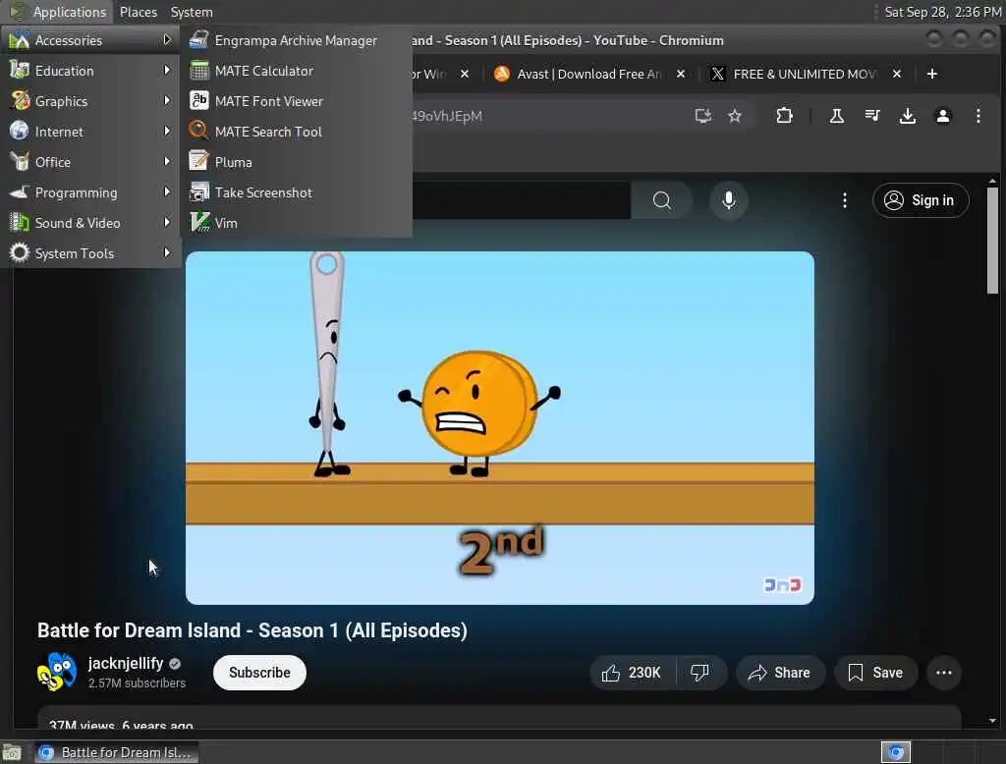This screenshot has width=1006, height=764.
Task: Expand the System Tools category
Action: (x=89, y=253)
